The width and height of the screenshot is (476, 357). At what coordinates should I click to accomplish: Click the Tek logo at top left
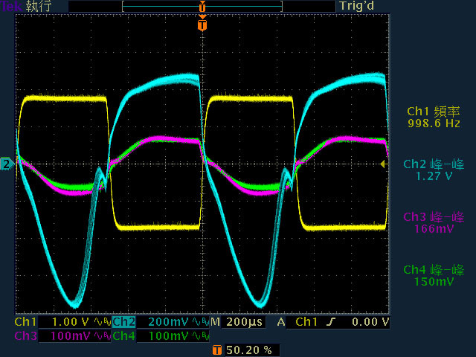(12, 6)
